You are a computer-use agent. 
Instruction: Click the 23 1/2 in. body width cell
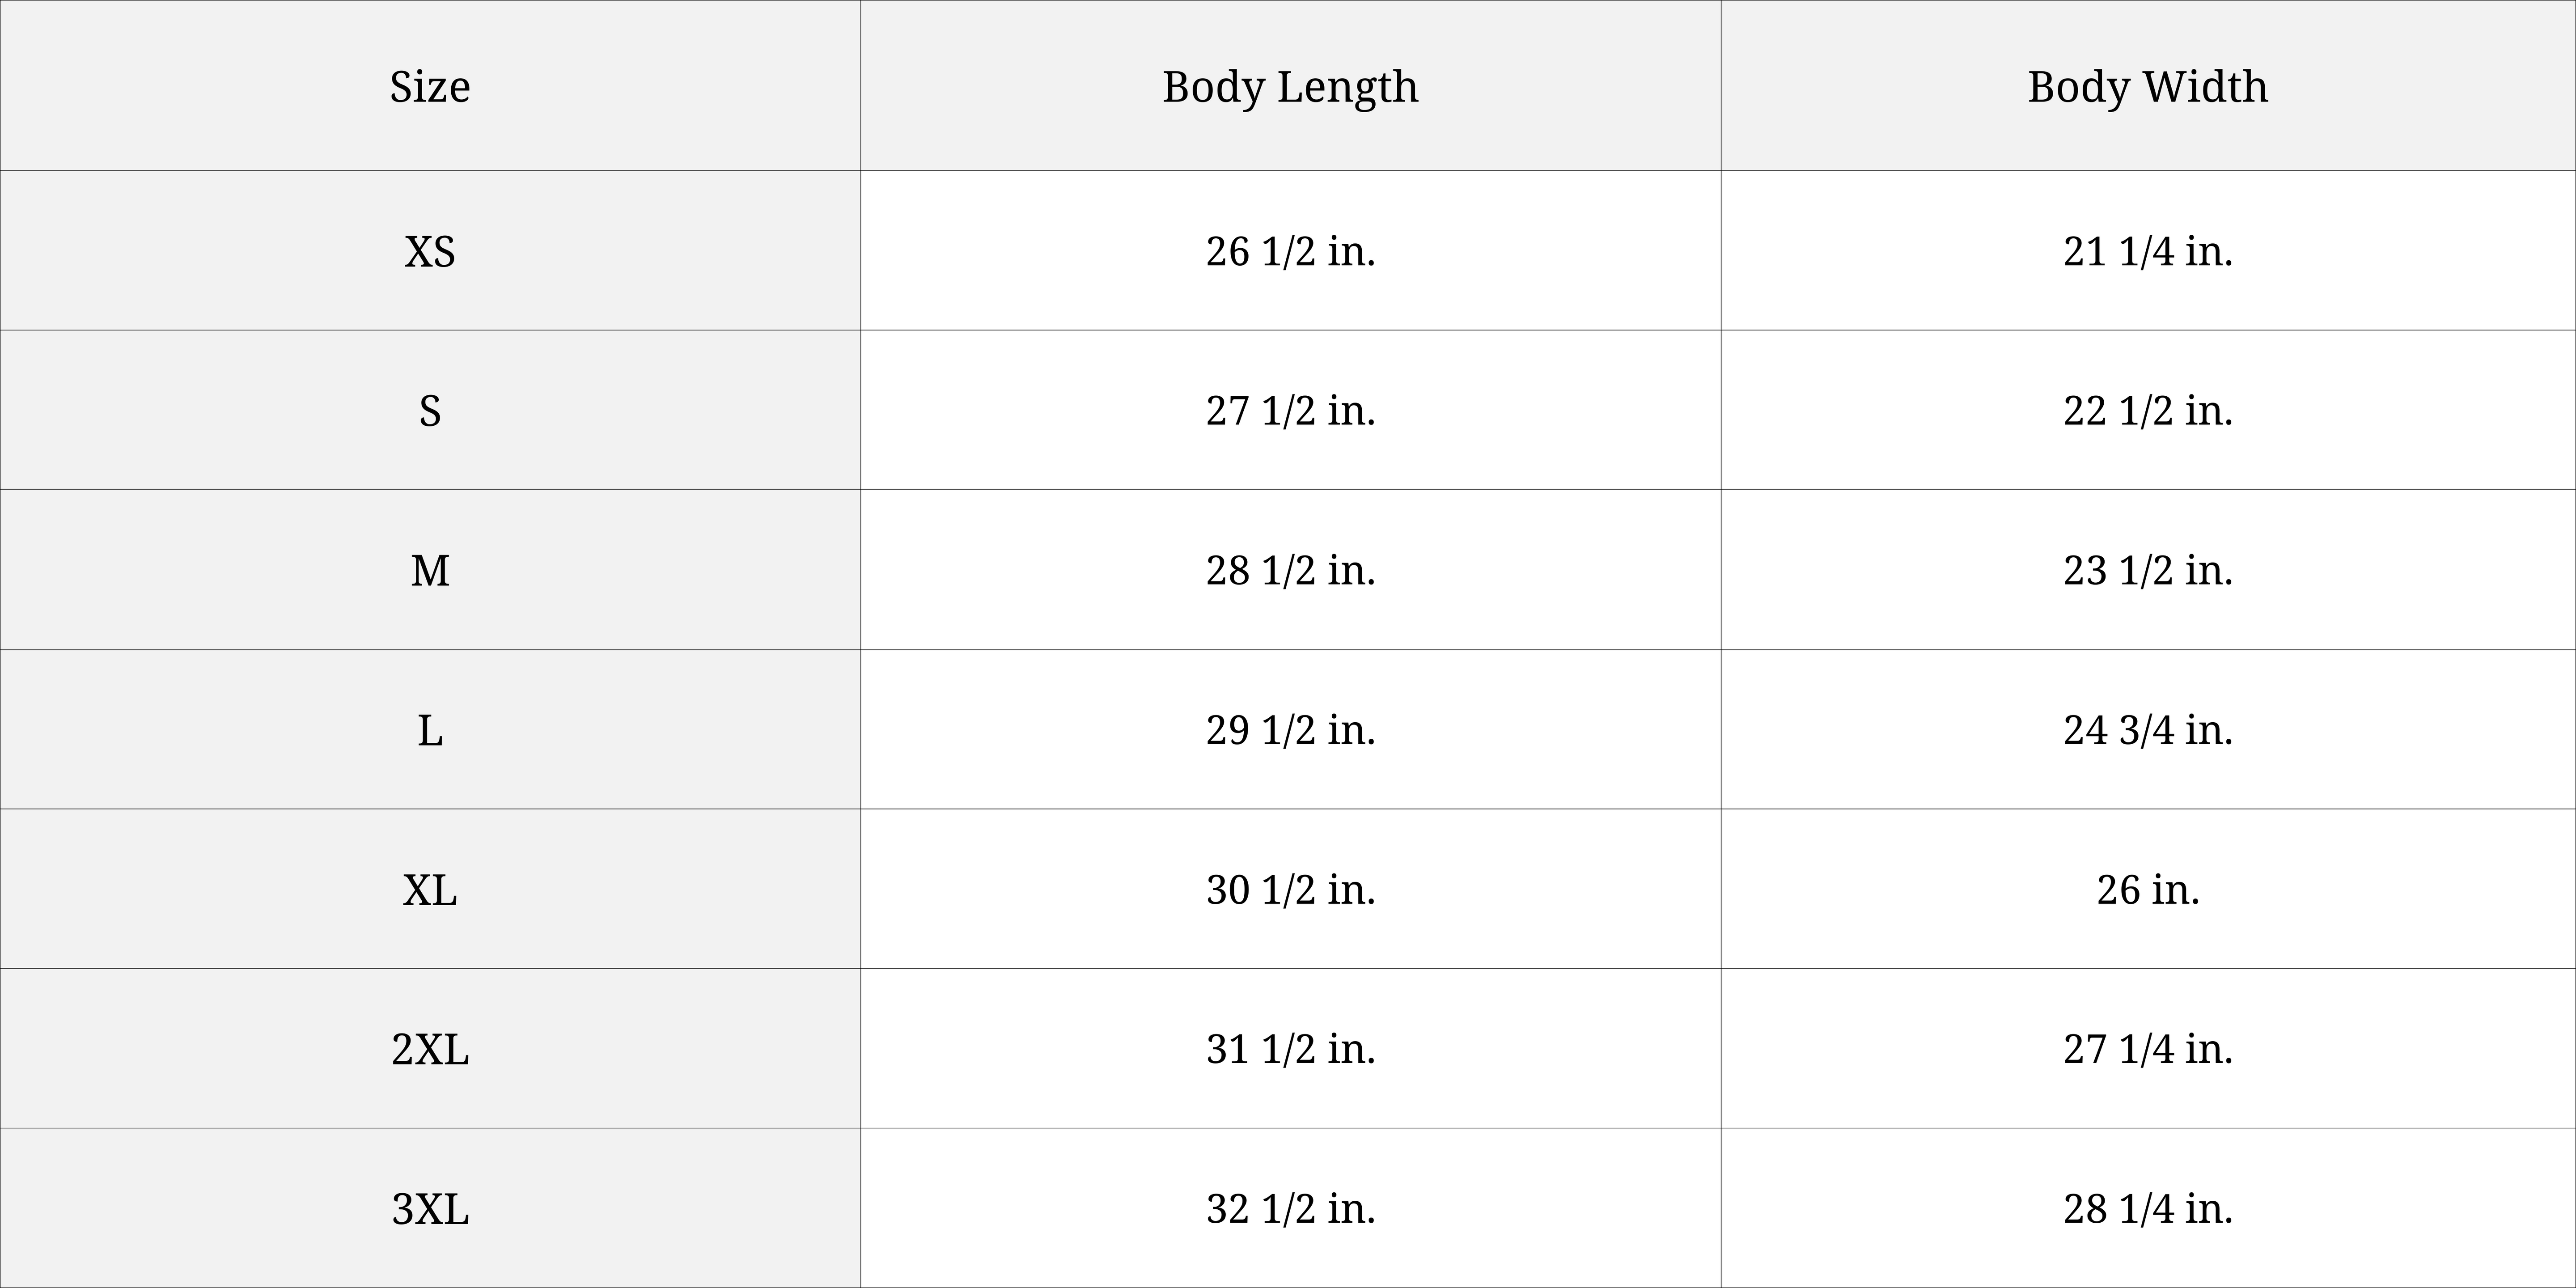(2147, 571)
